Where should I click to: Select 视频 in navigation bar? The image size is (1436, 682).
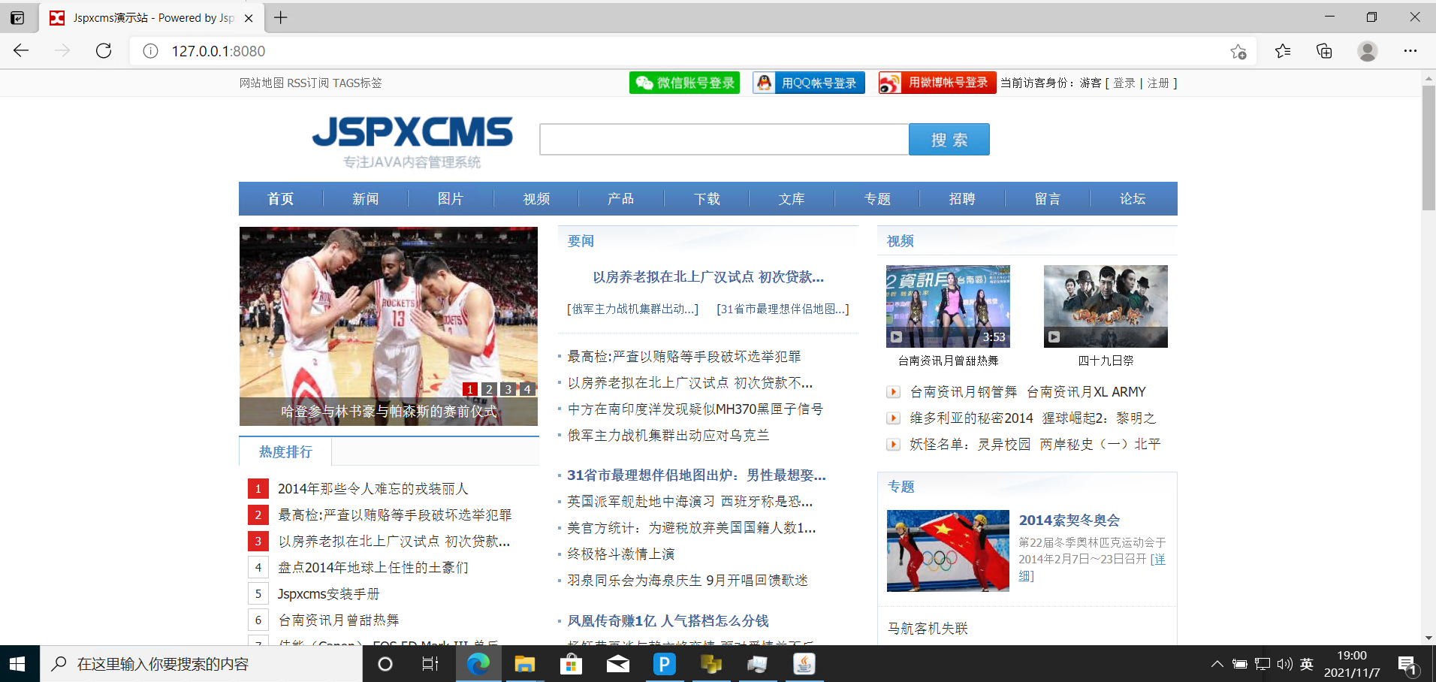536,198
